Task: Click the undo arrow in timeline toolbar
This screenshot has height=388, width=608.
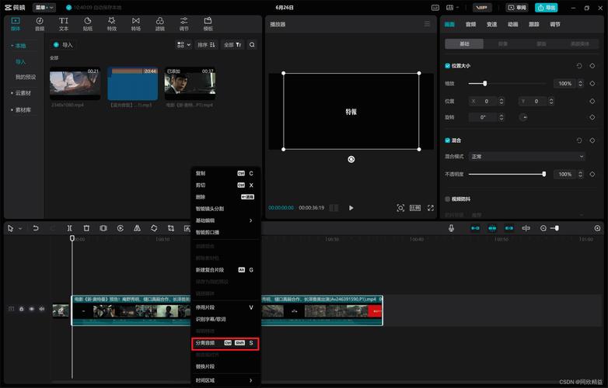Action: point(36,228)
